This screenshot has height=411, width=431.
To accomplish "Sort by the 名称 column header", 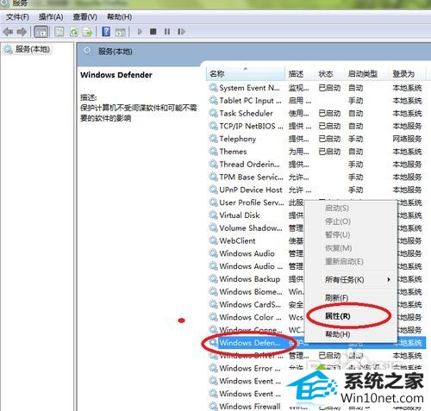I will tap(246, 74).
